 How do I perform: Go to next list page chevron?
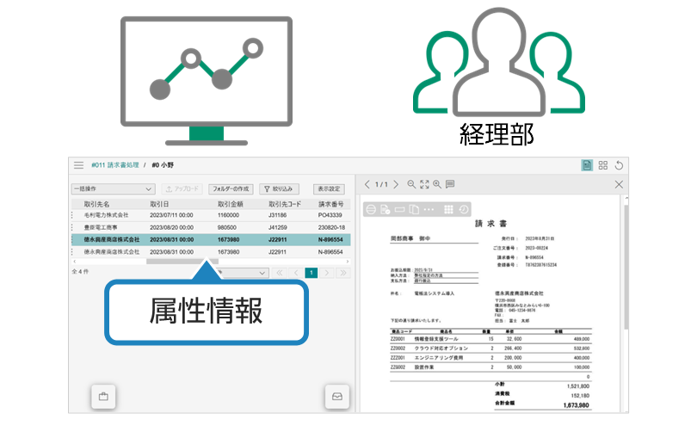point(327,273)
